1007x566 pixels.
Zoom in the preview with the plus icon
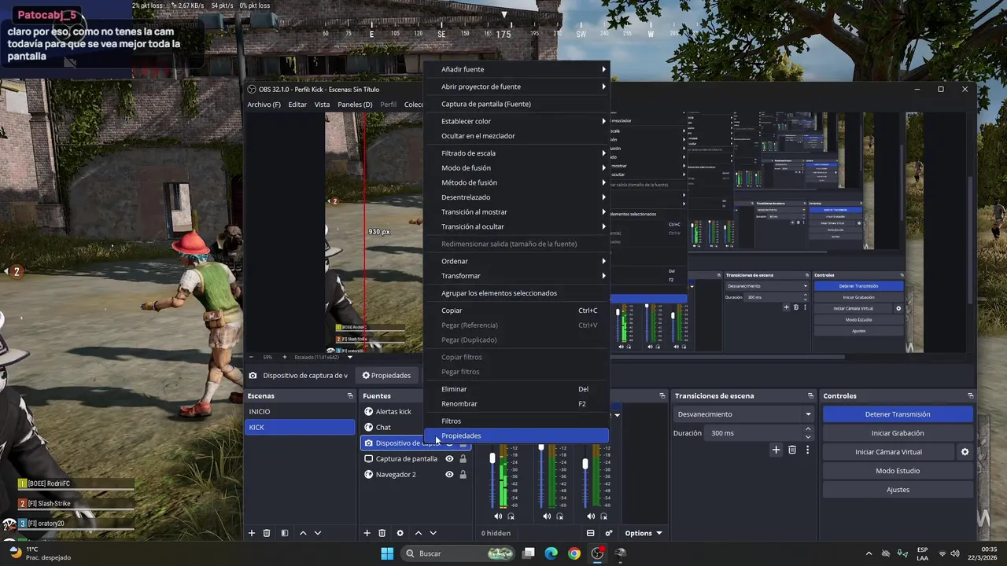point(285,357)
